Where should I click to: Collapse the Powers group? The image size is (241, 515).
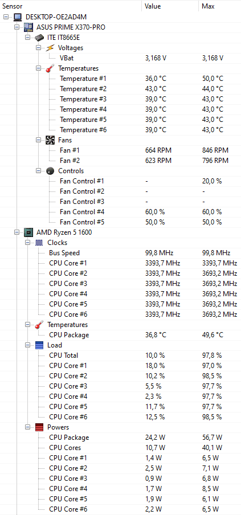click(x=27, y=427)
